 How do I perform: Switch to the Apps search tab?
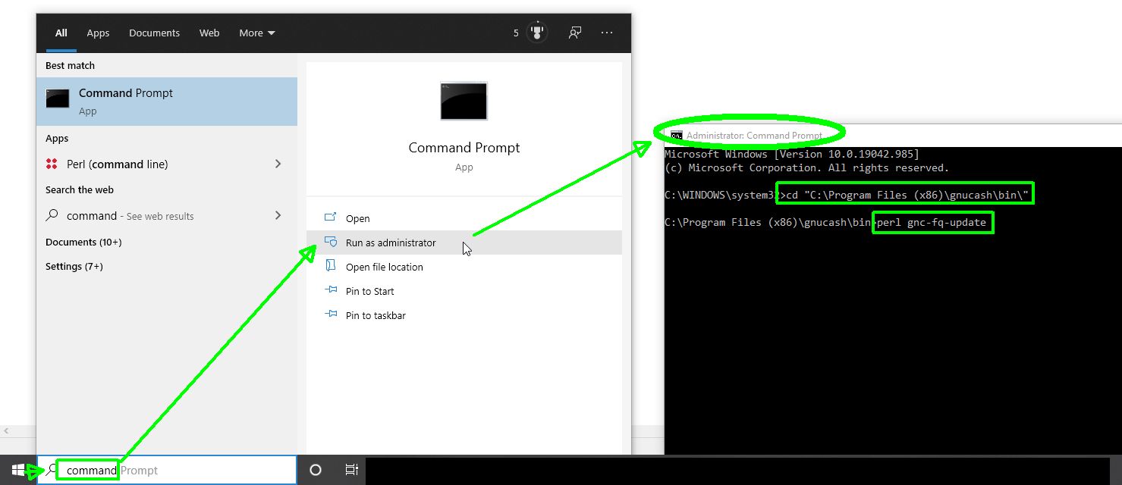pos(98,33)
